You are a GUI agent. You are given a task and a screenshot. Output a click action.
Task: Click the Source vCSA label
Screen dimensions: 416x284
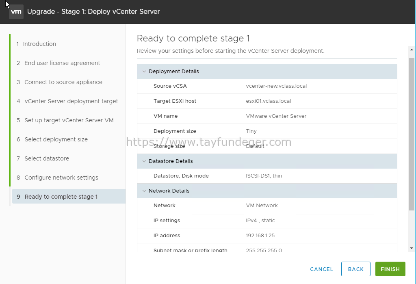pyautogui.click(x=170, y=86)
